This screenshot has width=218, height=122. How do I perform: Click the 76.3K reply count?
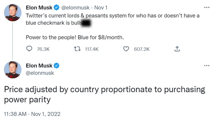[x=43, y=49]
